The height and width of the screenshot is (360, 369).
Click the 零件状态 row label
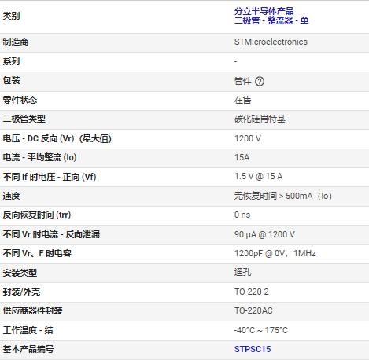click(20, 100)
